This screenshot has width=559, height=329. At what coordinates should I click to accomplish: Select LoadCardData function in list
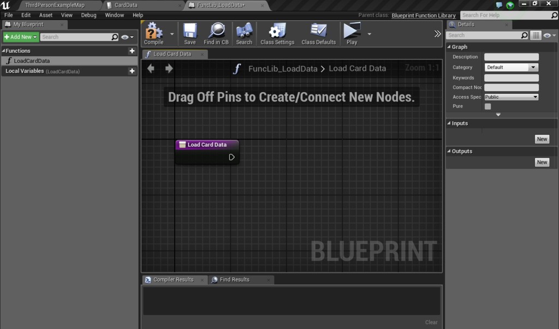69,61
